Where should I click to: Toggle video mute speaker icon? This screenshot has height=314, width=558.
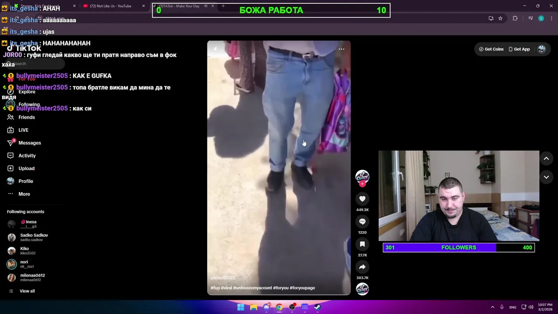coord(215,49)
